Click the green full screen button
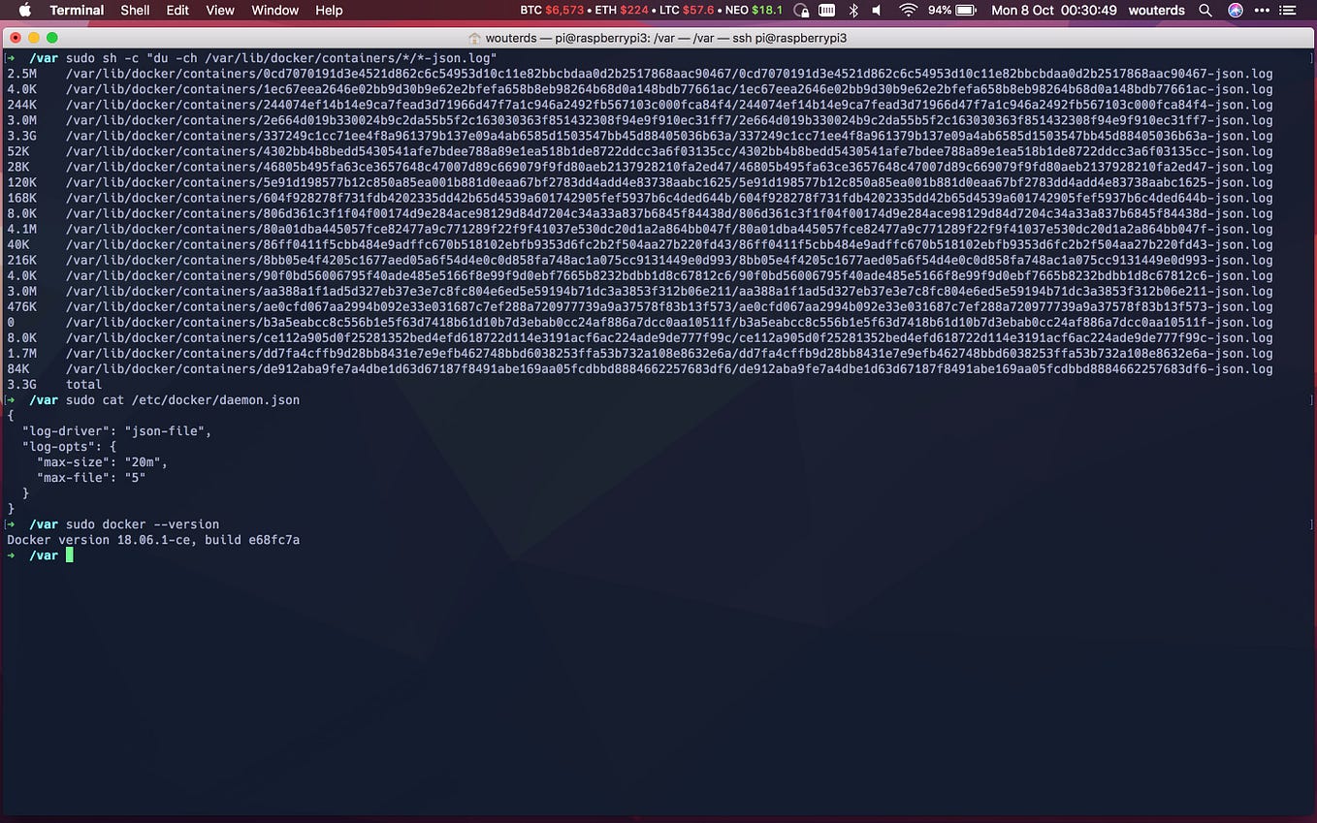The height and width of the screenshot is (823, 1317). pyautogui.click(x=52, y=38)
